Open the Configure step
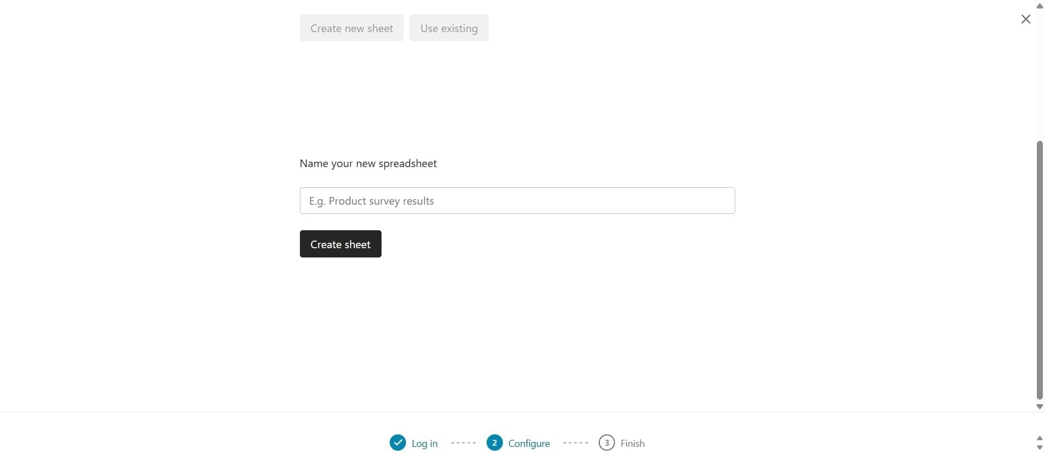 (530, 443)
